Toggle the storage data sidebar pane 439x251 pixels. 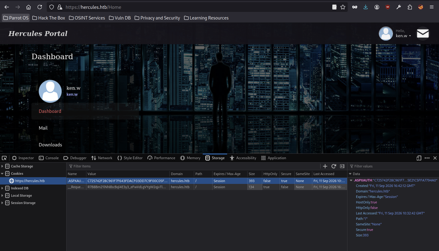(x=342, y=166)
